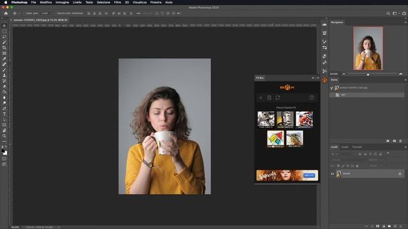408x229 pixels.
Task: Select the Crop tool
Action: [4, 48]
